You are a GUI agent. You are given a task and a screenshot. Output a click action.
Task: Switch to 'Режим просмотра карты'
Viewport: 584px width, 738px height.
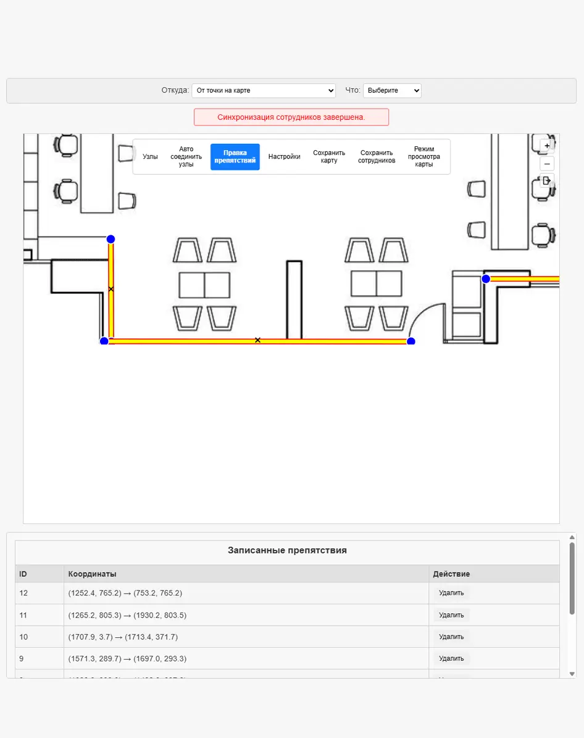pyautogui.click(x=423, y=157)
